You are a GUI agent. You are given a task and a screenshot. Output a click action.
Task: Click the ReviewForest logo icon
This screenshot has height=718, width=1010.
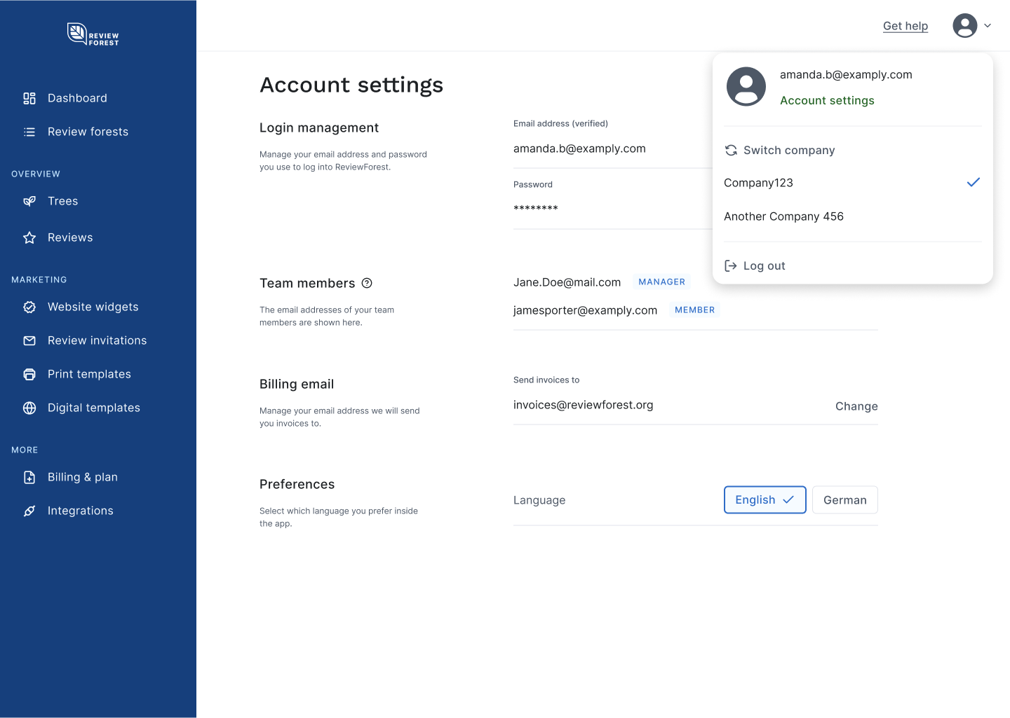[x=76, y=33]
